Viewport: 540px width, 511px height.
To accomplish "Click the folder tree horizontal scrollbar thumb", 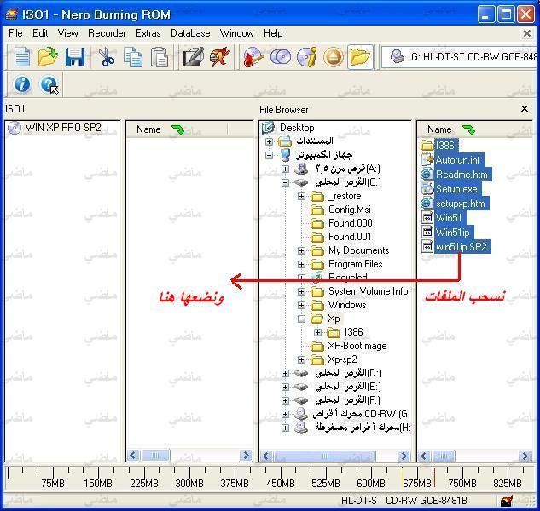I will [x=324, y=456].
